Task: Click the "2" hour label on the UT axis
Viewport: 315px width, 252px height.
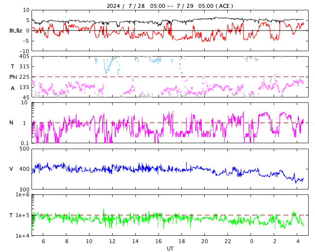Action: (275, 241)
